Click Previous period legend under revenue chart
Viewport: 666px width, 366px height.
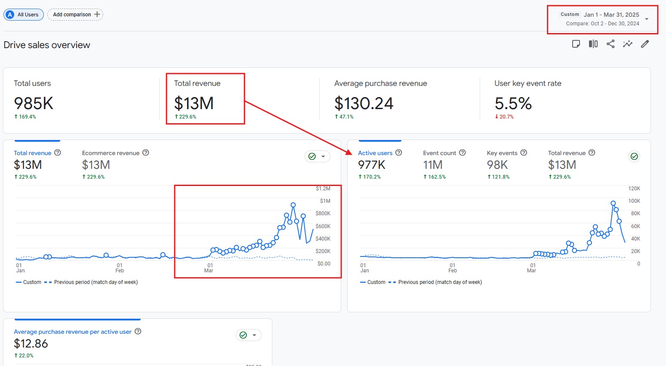91,282
